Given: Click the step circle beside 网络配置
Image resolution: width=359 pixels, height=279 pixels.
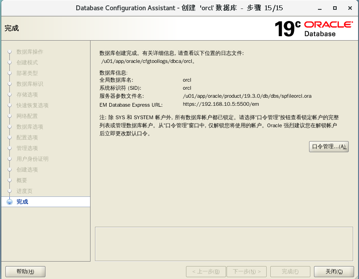Looking at the screenshot, I should [x=10, y=116].
